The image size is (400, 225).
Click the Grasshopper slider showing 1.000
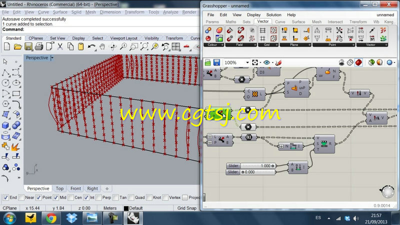251,166
